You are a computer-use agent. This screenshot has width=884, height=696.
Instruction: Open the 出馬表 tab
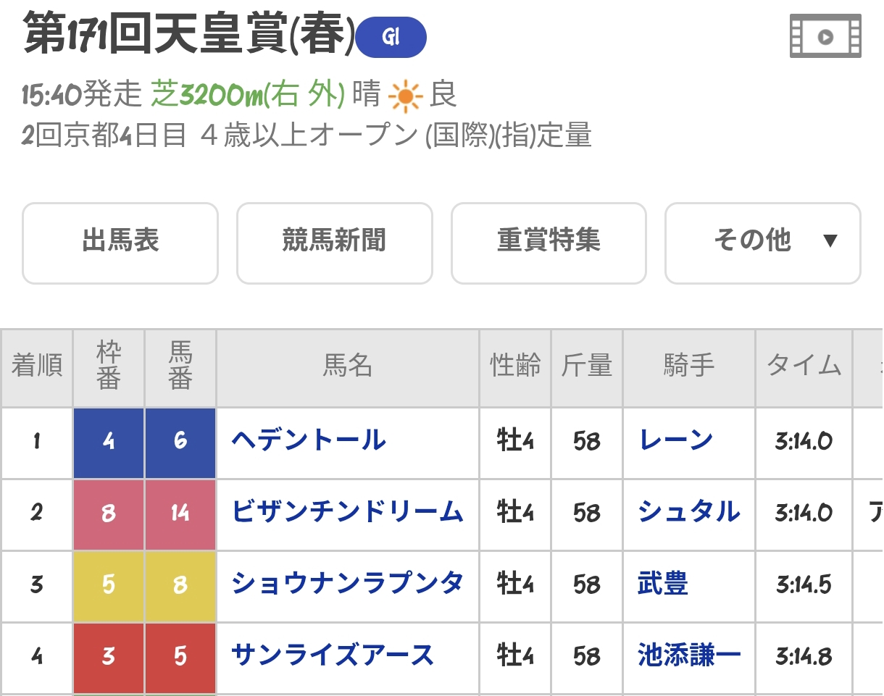point(120,243)
